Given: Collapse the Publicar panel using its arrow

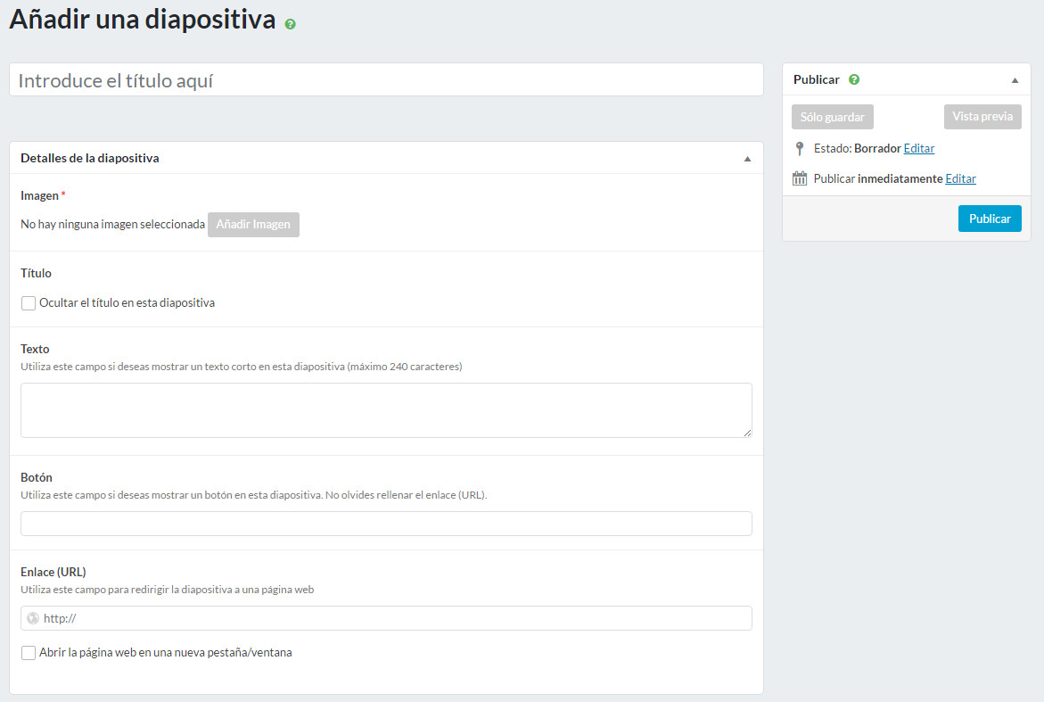Looking at the screenshot, I should (1015, 80).
